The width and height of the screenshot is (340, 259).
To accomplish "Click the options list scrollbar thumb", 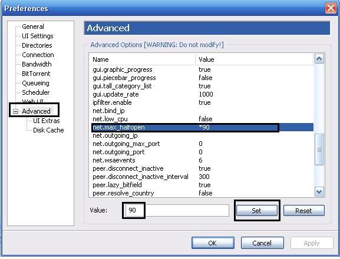I will 319,150.
